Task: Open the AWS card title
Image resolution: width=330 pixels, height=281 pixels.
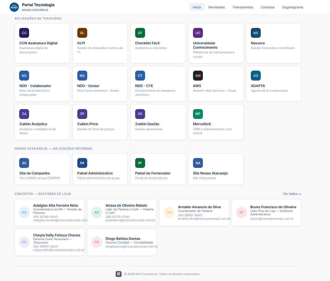Action: click(197, 86)
